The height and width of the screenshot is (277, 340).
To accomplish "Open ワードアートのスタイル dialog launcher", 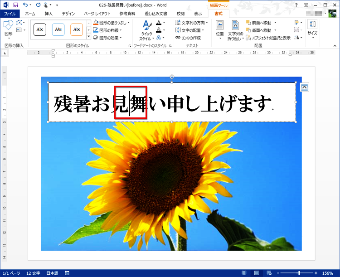I will pyautogui.click(x=170, y=46).
